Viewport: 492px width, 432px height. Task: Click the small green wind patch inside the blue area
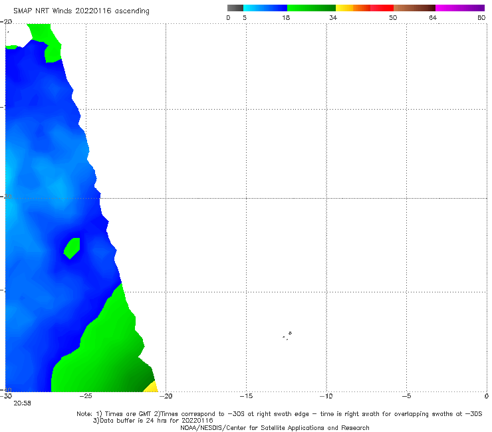[72, 248]
